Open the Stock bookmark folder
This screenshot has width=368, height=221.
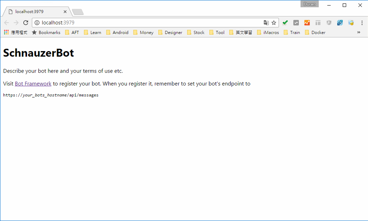click(196, 33)
